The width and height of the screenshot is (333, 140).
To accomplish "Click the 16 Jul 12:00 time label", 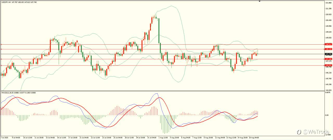I will coord(62,137).
